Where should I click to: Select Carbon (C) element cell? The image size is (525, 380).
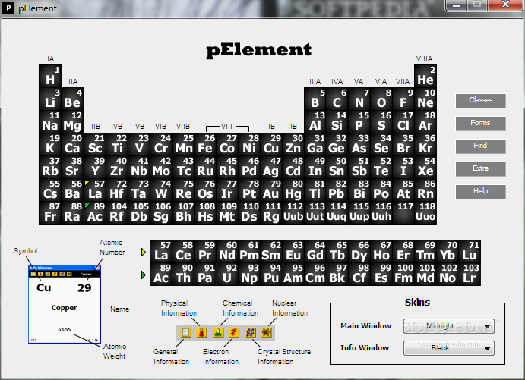tap(337, 99)
